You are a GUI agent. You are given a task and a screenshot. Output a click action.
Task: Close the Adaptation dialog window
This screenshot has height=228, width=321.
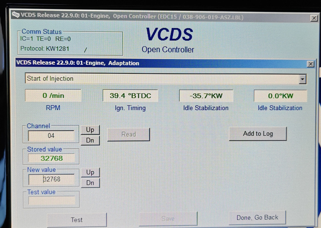[310, 64]
